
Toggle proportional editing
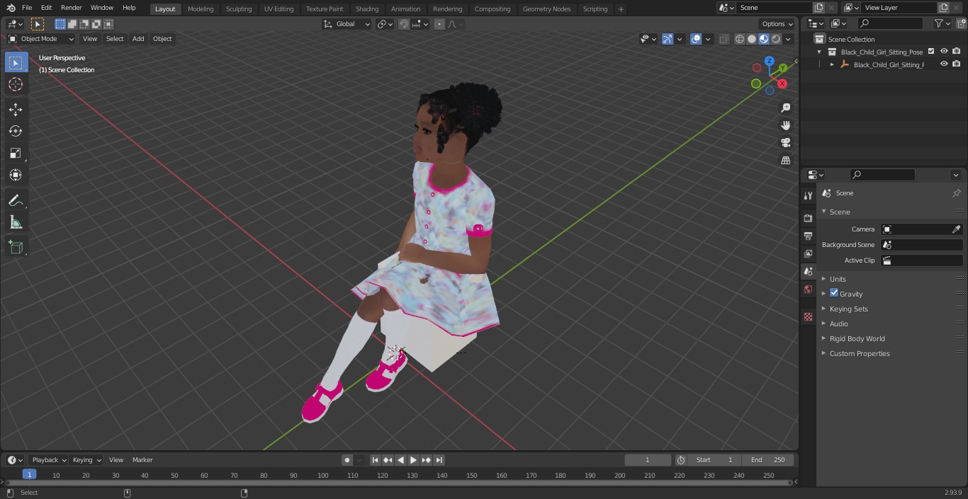(439, 24)
